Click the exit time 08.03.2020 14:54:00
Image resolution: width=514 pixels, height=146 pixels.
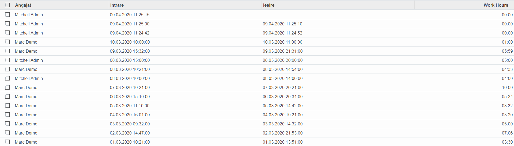point(282,69)
